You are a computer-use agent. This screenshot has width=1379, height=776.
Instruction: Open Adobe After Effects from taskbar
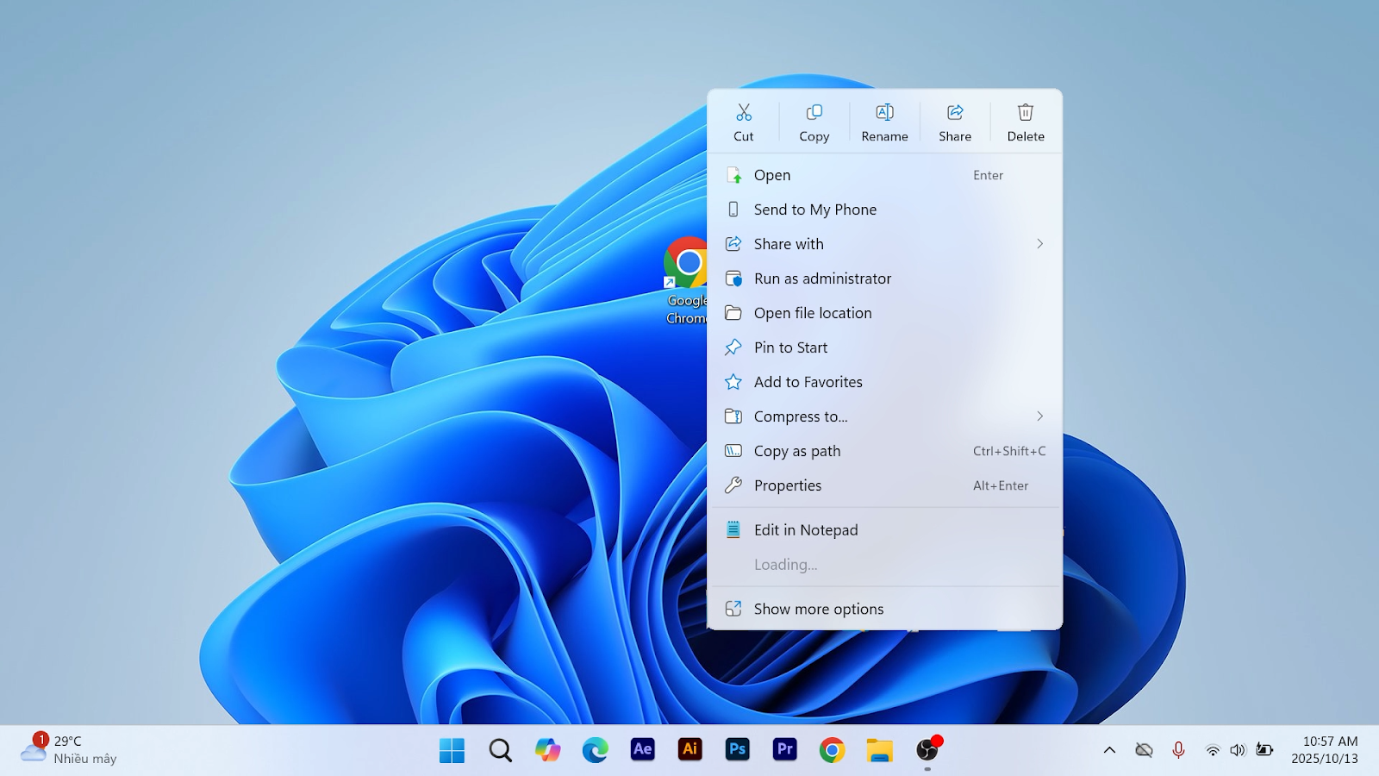(x=642, y=750)
